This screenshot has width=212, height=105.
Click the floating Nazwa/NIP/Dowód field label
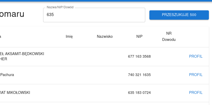point(60,7)
